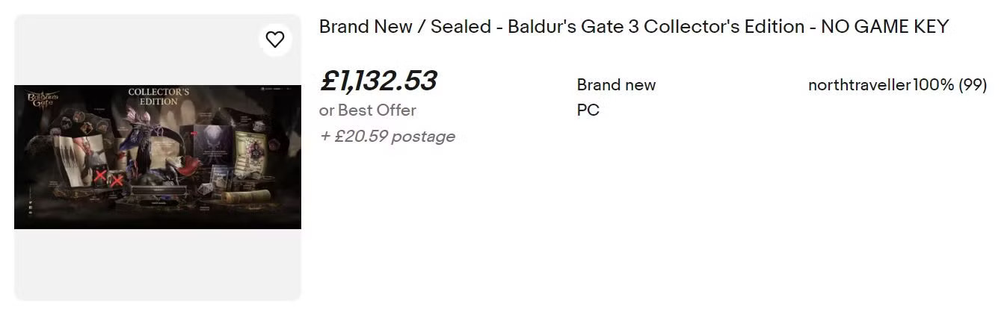
Task: Click the left red X mark in image
Action: pyautogui.click(x=99, y=176)
